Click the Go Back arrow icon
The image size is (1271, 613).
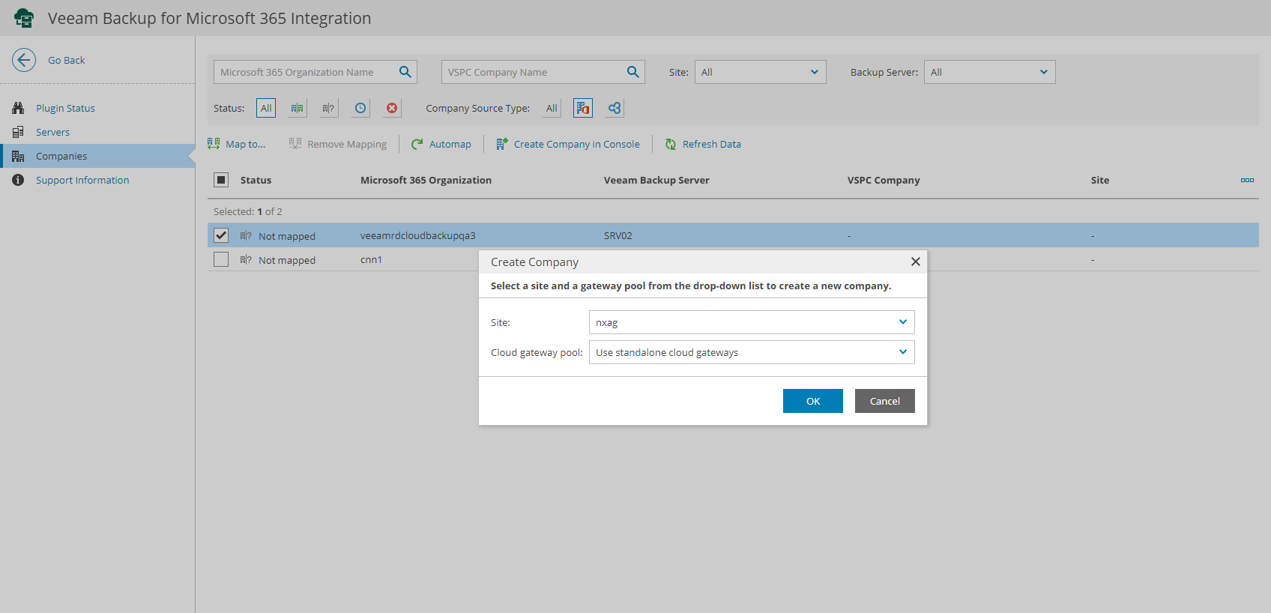pyautogui.click(x=24, y=60)
